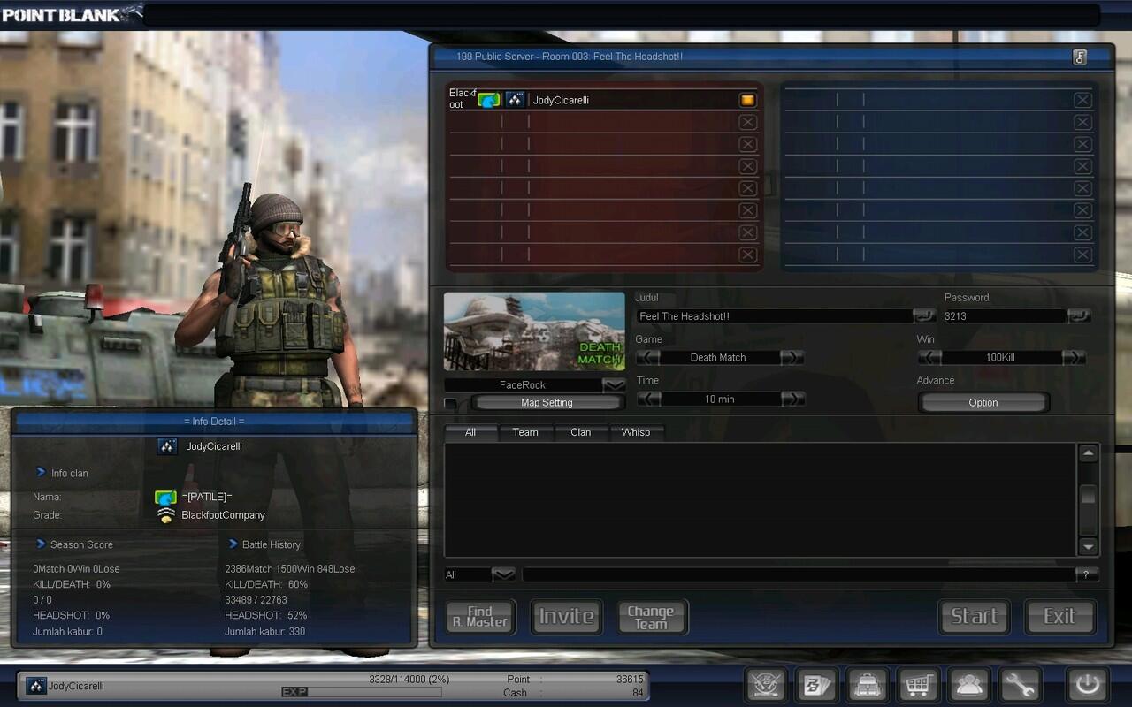1132x707 pixels.
Task: Open the shop cart icon
Action: [x=918, y=684]
